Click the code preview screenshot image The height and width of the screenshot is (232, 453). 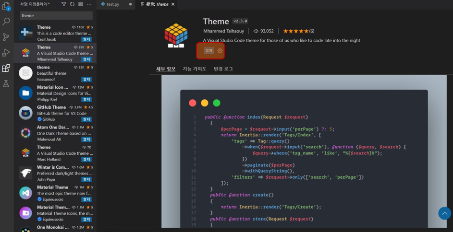click(304, 151)
